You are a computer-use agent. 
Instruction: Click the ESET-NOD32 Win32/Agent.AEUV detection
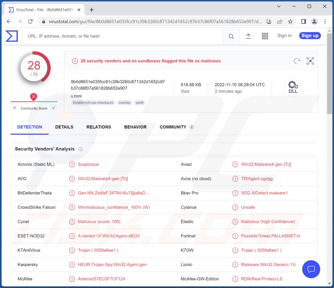[109, 236]
